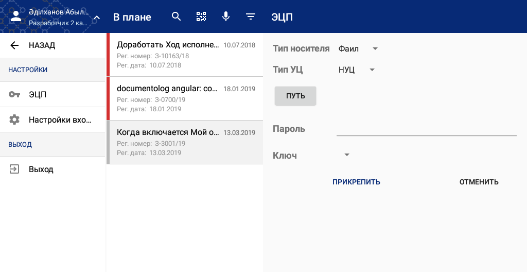Expand the Ключ dropdown

[x=346, y=155]
